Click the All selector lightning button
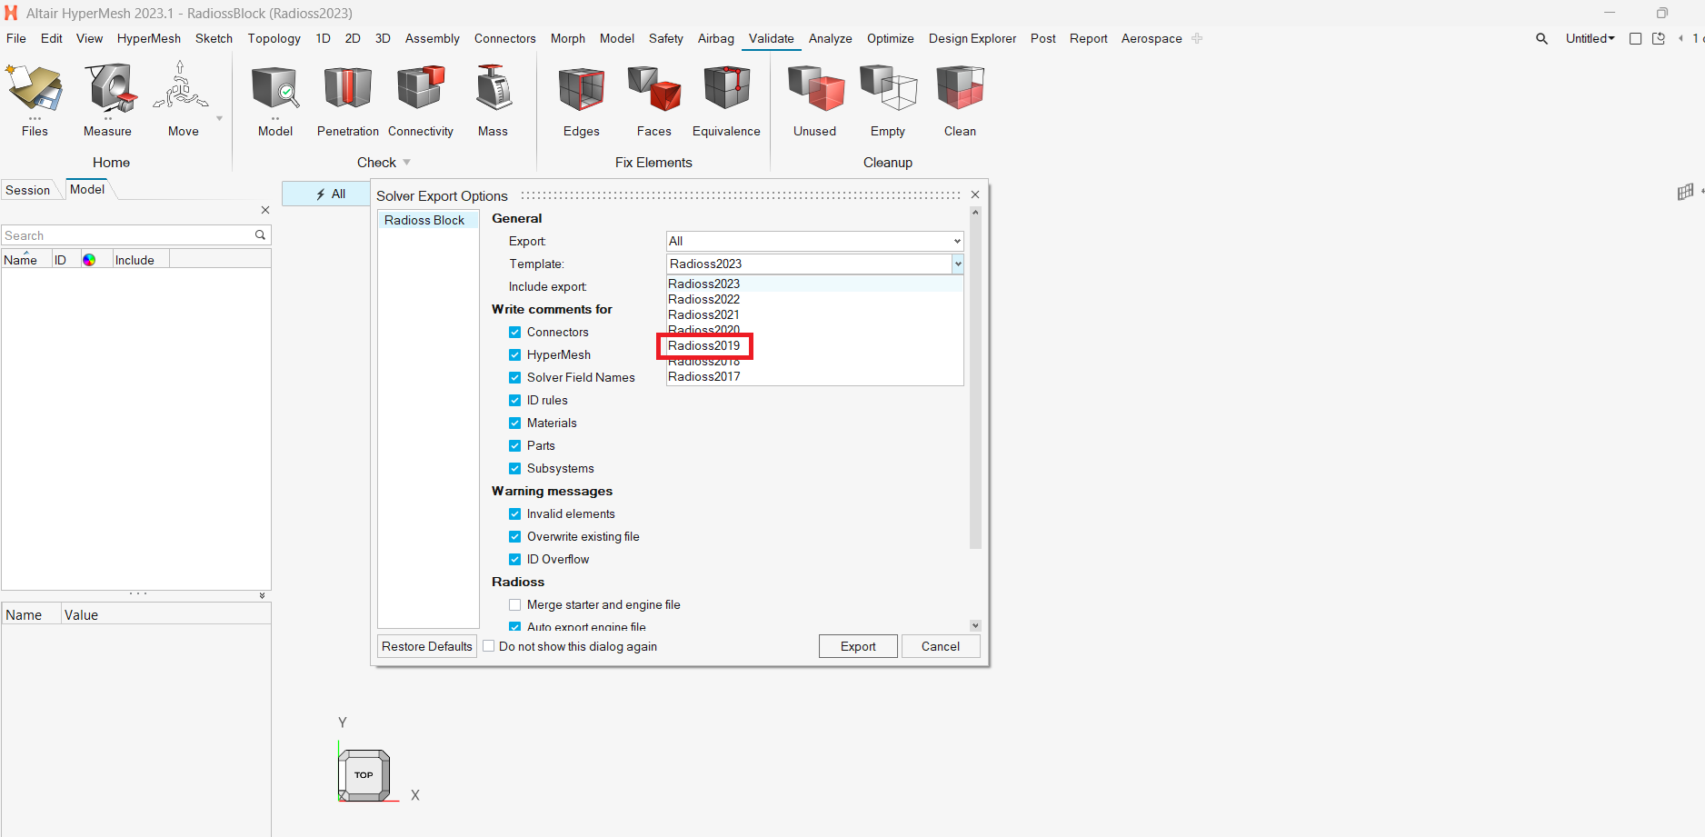The width and height of the screenshot is (1705, 837). click(328, 194)
